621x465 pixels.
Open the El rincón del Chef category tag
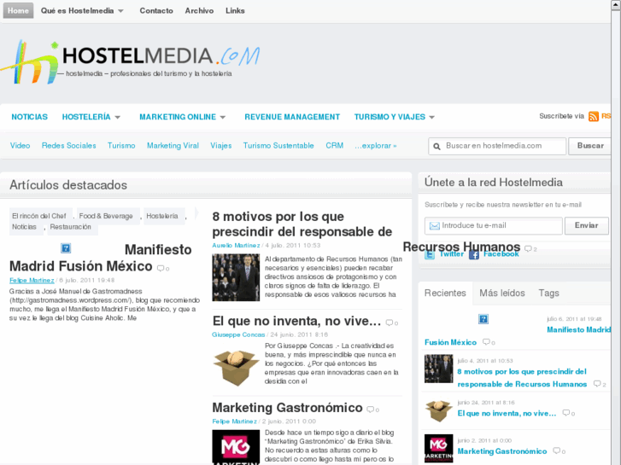pos(39,216)
